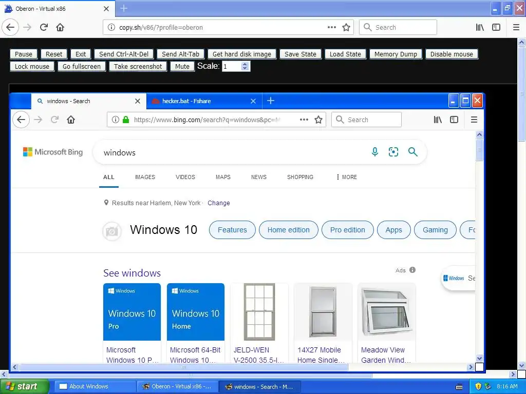Click inner browser Search field
The width and height of the screenshot is (526, 394).
(366, 120)
